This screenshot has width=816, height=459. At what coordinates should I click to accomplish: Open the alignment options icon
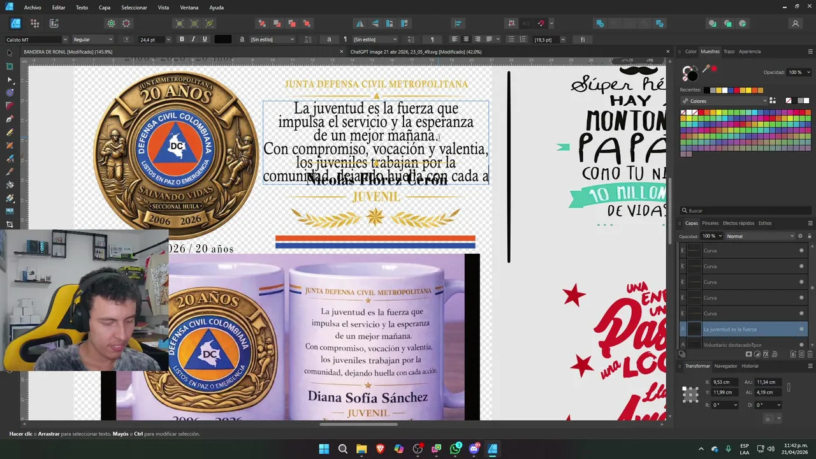point(458,24)
